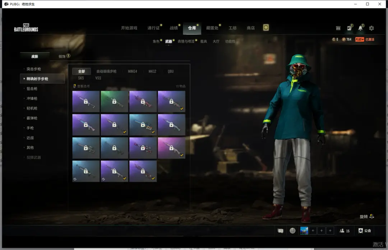Viewport: 388px width, 250px height.
Task: Open the 工坊 tab
Action: pyautogui.click(x=232, y=28)
